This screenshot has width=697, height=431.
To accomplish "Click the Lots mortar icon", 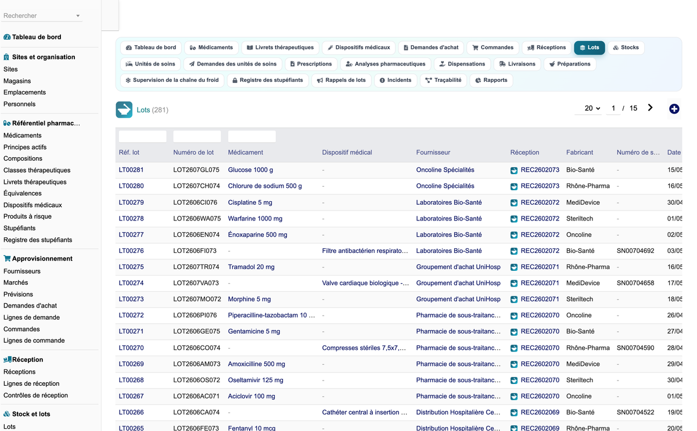I will pos(124,110).
